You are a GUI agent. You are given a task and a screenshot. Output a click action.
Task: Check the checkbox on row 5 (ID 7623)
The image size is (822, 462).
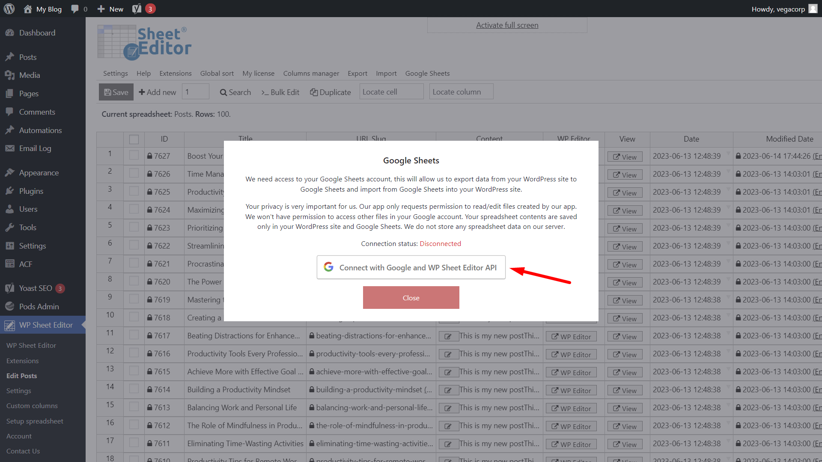(x=134, y=228)
